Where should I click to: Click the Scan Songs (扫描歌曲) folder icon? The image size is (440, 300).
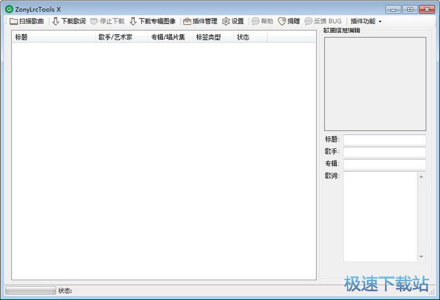(14, 21)
